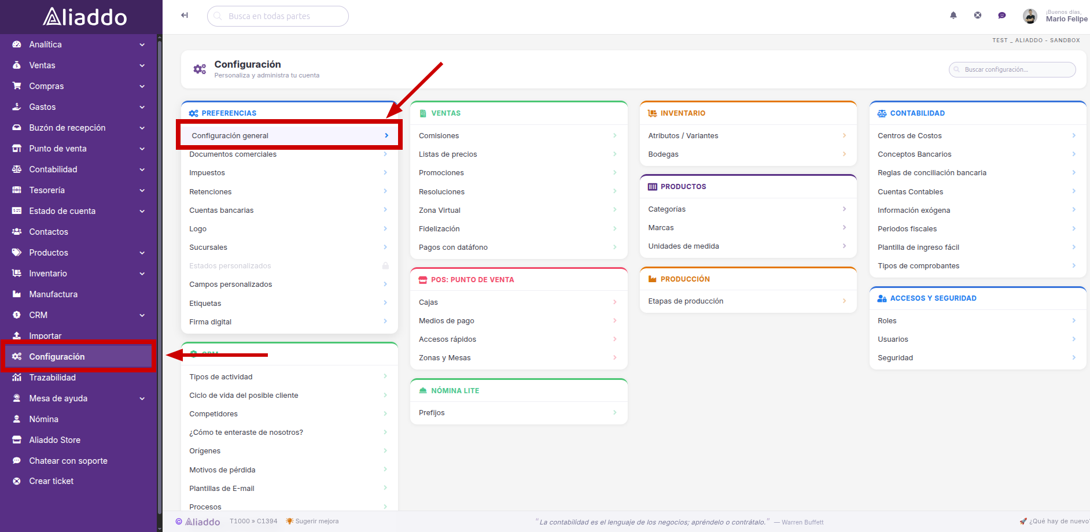Screen dimensions: 1090x532
Task: Focus the Buscar configuración search field
Action: pyautogui.click(x=1012, y=69)
